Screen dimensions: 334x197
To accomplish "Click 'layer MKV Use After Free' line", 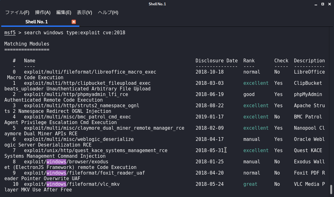I will click(x=38, y=190).
